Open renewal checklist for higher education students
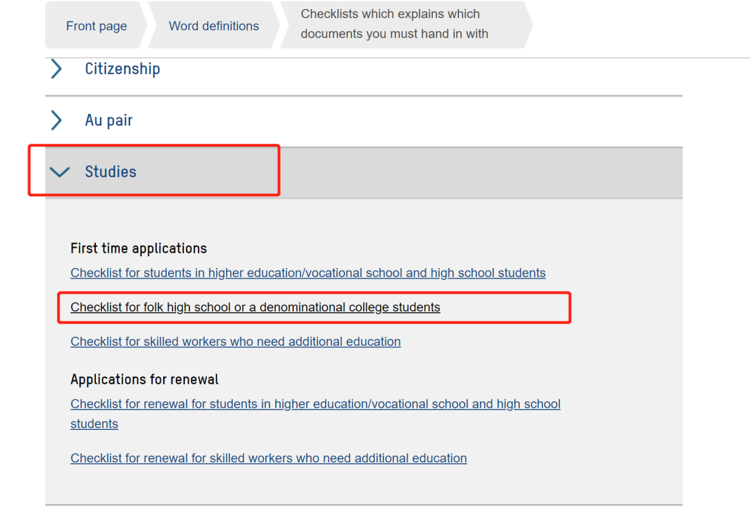This screenshot has height=518, width=750. pos(315,404)
